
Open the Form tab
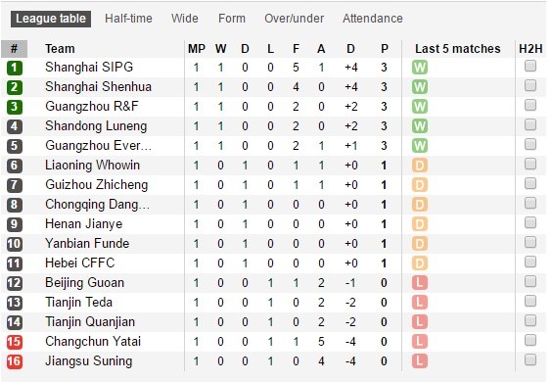[232, 19]
